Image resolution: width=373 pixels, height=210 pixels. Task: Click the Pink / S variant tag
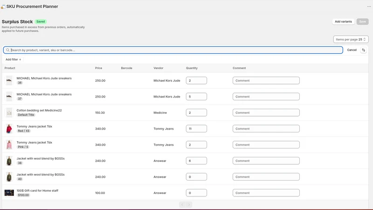tap(23, 147)
